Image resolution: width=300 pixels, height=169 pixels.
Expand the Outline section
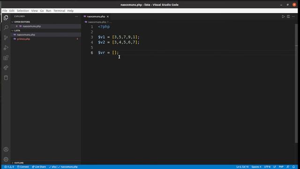point(19,163)
